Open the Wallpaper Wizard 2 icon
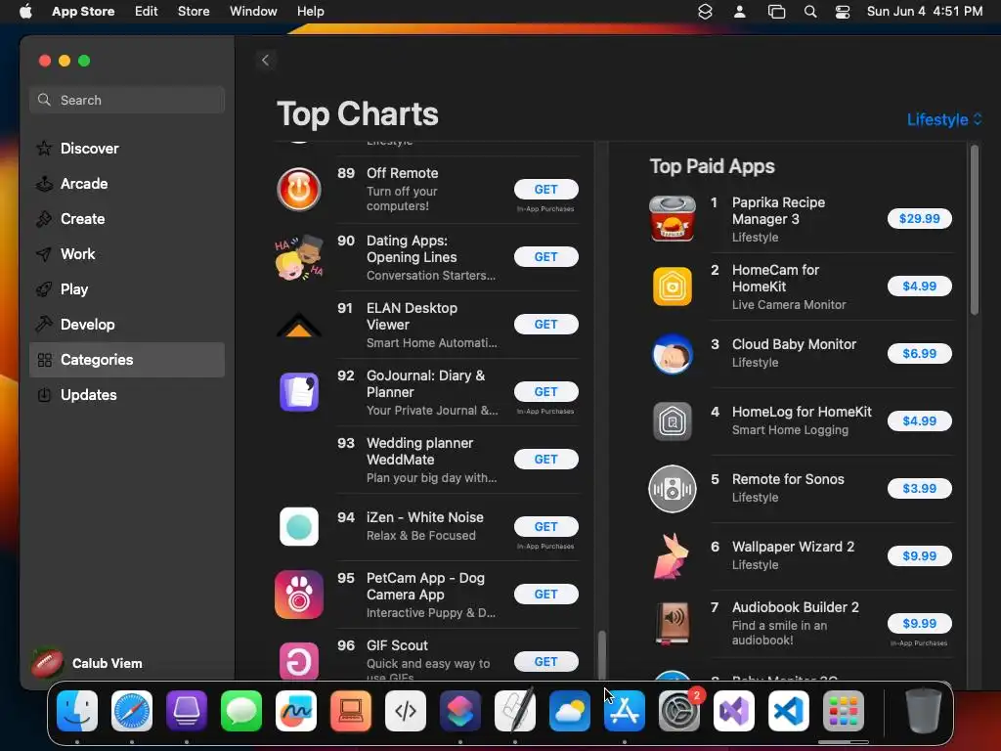 [673, 556]
